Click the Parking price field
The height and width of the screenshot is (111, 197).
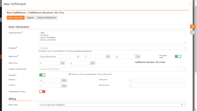click(157, 86)
